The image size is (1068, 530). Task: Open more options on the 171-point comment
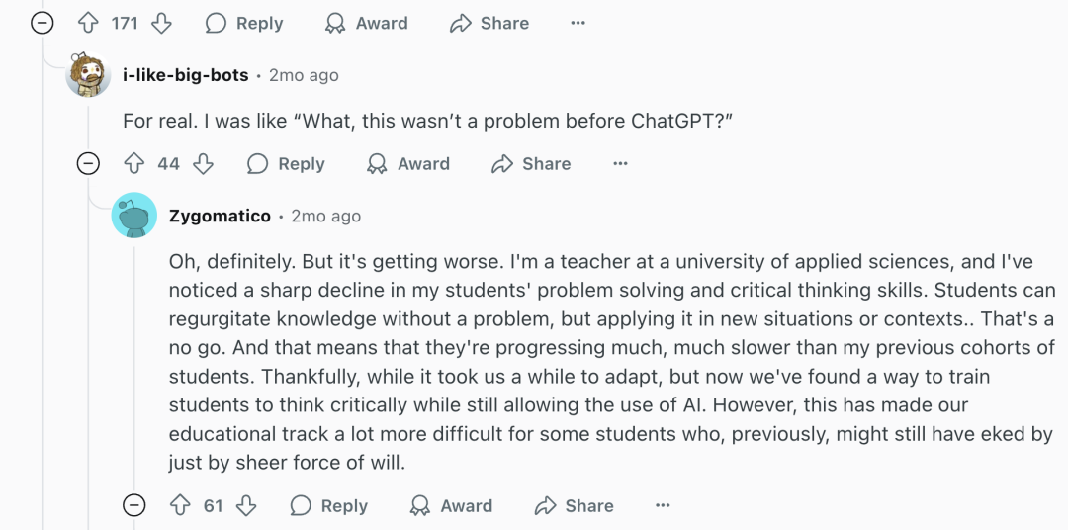[578, 24]
